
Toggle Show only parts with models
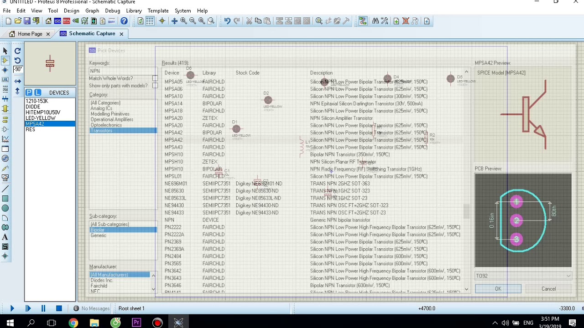(155, 86)
